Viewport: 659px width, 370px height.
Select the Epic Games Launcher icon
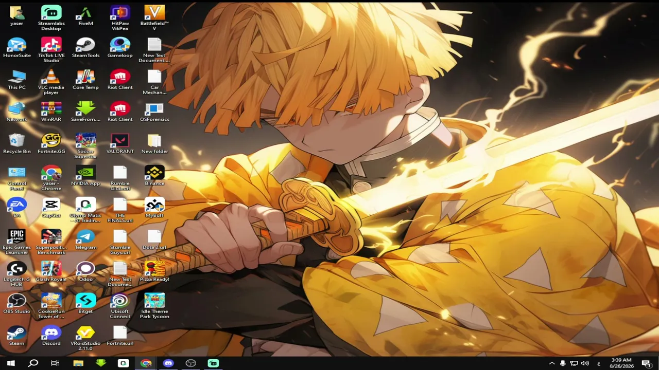tap(16, 242)
